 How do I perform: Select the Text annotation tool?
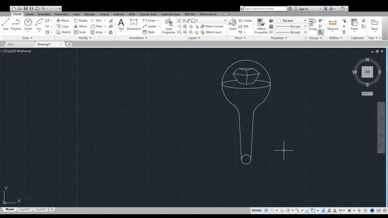(121, 25)
